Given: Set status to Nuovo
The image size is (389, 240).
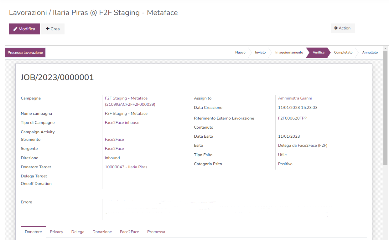Looking at the screenshot, I should [x=240, y=53].
